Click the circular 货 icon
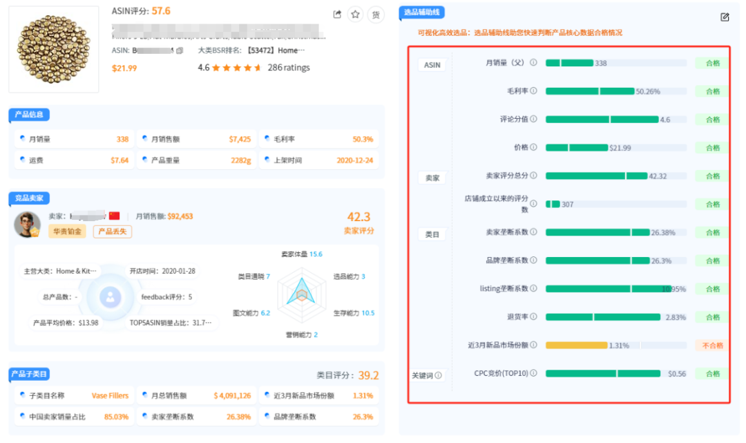This screenshot has height=443, width=746. tap(376, 14)
